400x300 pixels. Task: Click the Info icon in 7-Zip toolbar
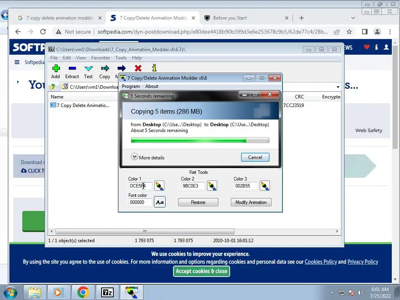tap(154, 68)
